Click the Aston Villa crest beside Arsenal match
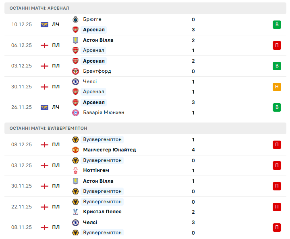This screenshot has width=290, height=239. click(75, 40)
